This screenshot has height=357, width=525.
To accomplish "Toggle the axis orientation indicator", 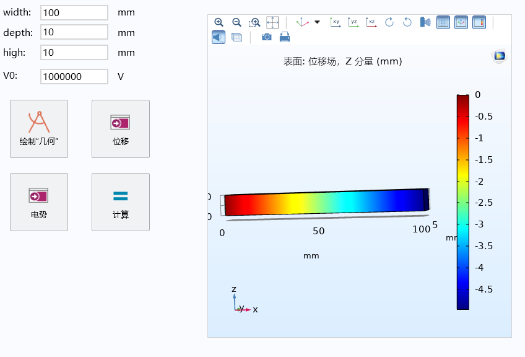I will (x=461, y=22).
